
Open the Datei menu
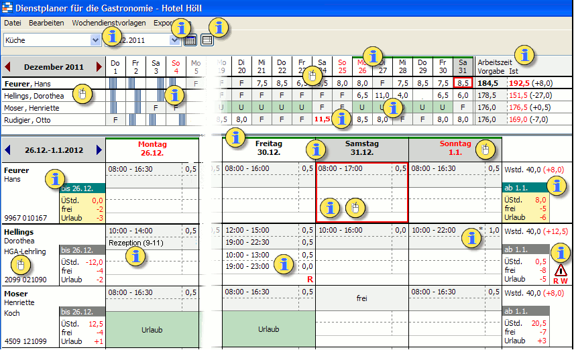(13, 23)
